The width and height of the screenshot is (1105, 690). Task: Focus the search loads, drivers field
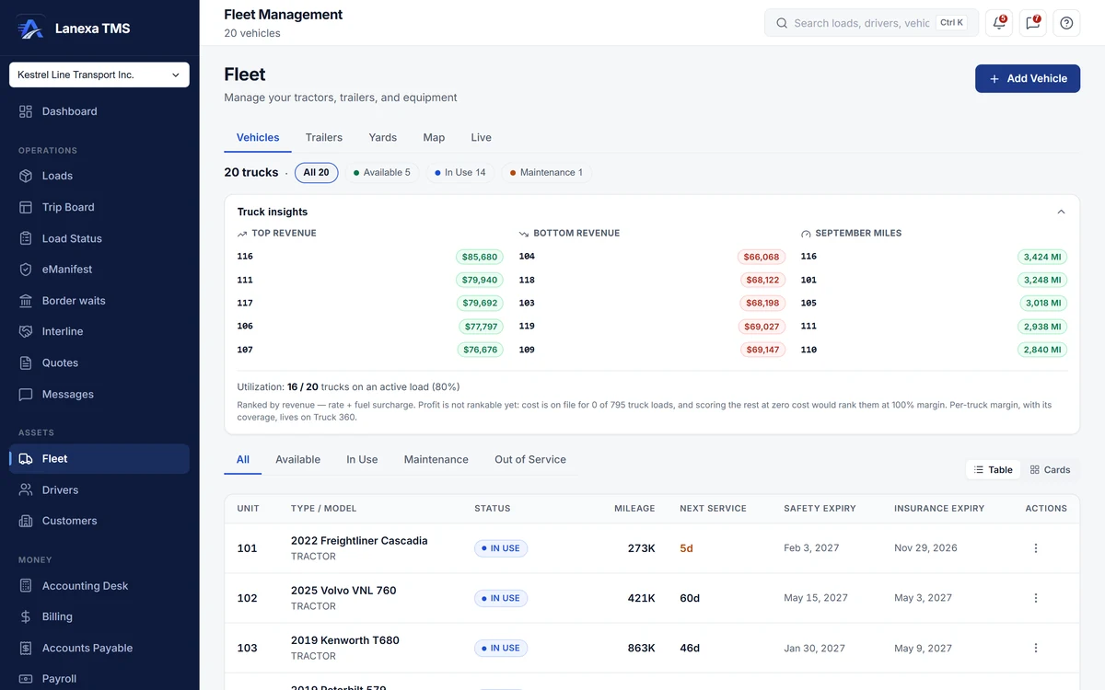[x=871, y=23]
